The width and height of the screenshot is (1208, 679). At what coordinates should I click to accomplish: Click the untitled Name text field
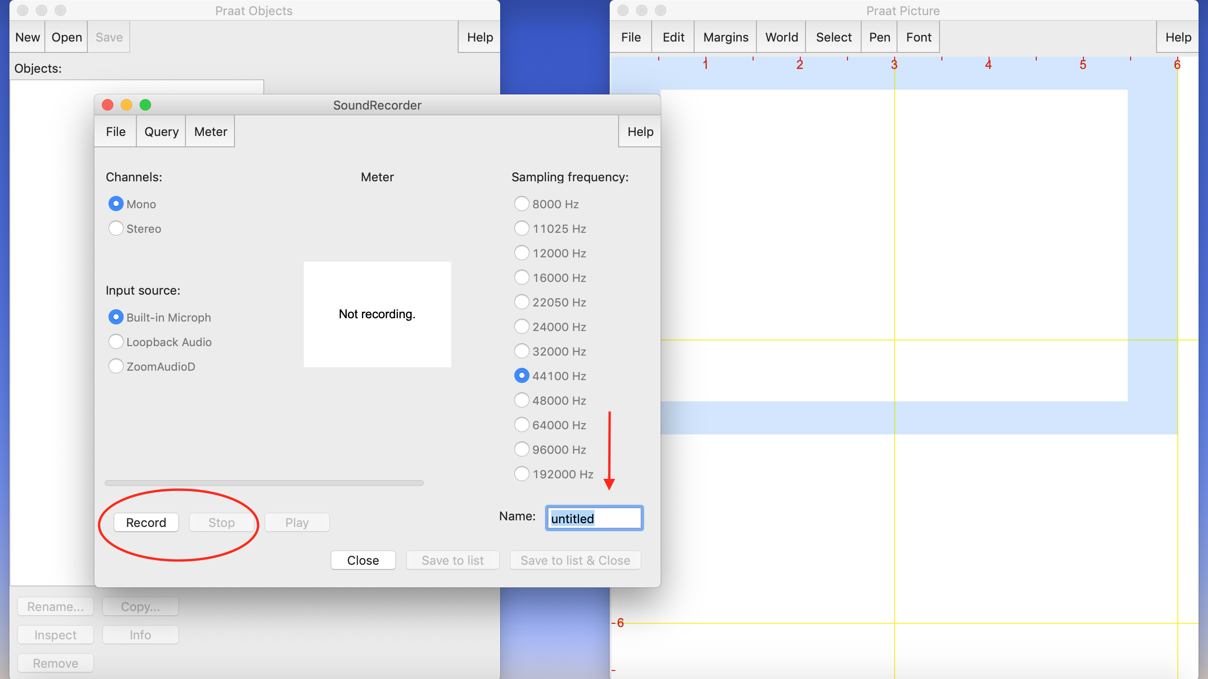594,518
